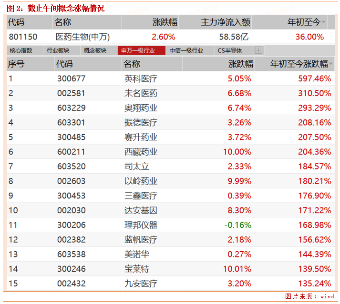Select stock name 达安基因
Viewport: 340px width, 304px height.
[x=141, y=210]
